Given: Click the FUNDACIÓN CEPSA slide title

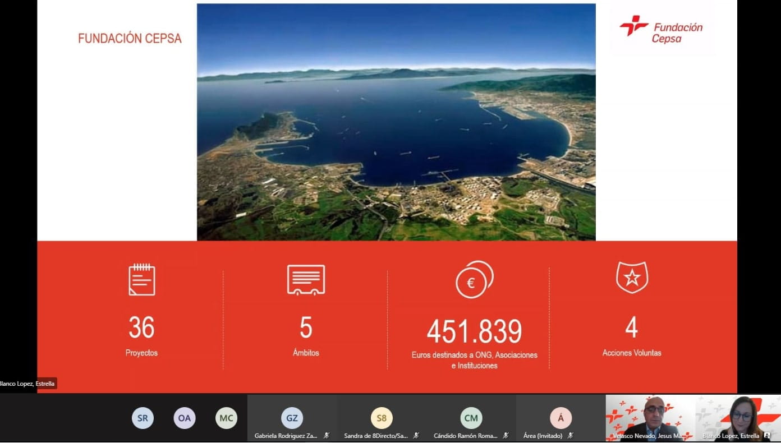Looking at the screenshot, I should [130, 39].
